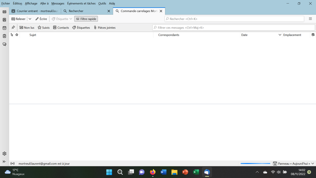
Task: Sort by the Correspondants column
Action: click(169, 35)
